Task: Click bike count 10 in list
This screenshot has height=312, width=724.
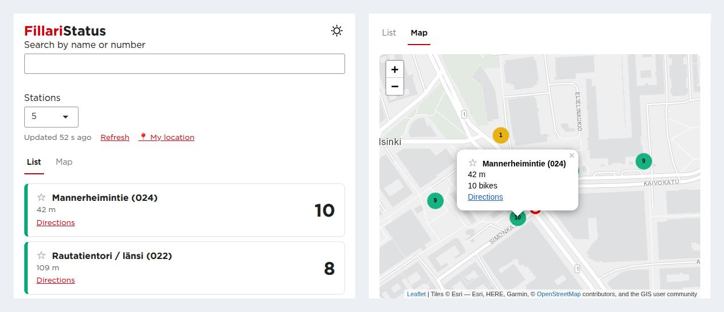Action: [x=325, y=210]
